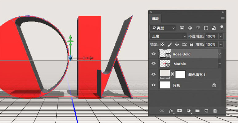Delete layer with trash icon
Image resolution: width=238 pixels, height=123 pixels.
click(x=215, y=111)
